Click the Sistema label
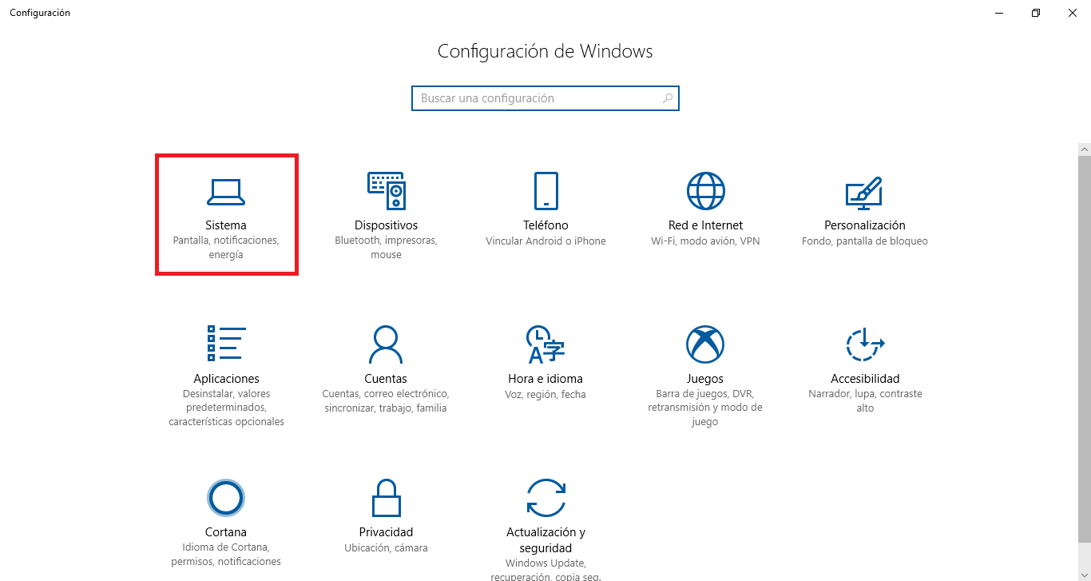The image size is (1091, 581). [226, 225]
